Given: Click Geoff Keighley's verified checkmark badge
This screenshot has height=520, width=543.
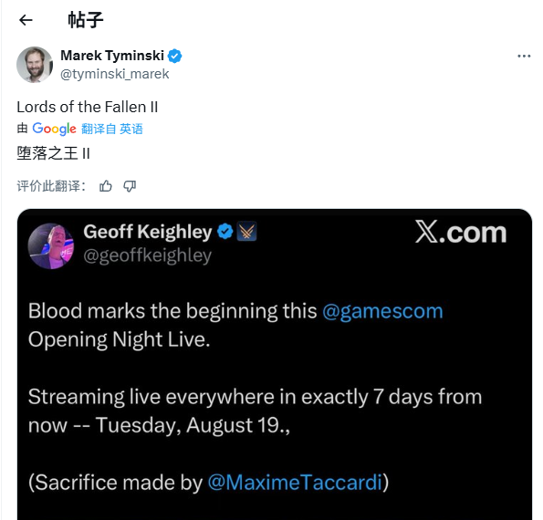Looking at the screenshot, I should pyautogui.click(x=225, y=232).
